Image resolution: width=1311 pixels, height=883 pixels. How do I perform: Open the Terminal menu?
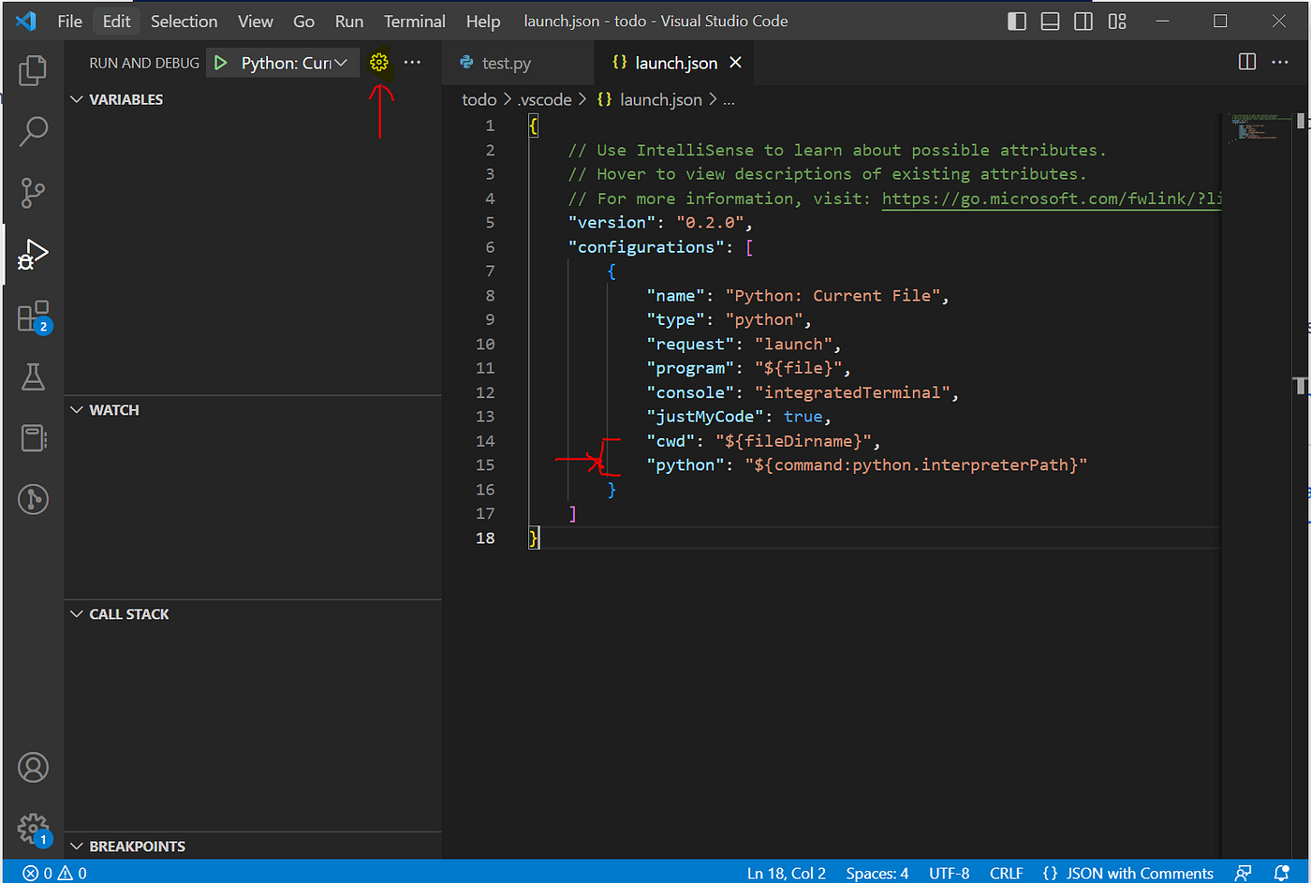tap(415, 21)
